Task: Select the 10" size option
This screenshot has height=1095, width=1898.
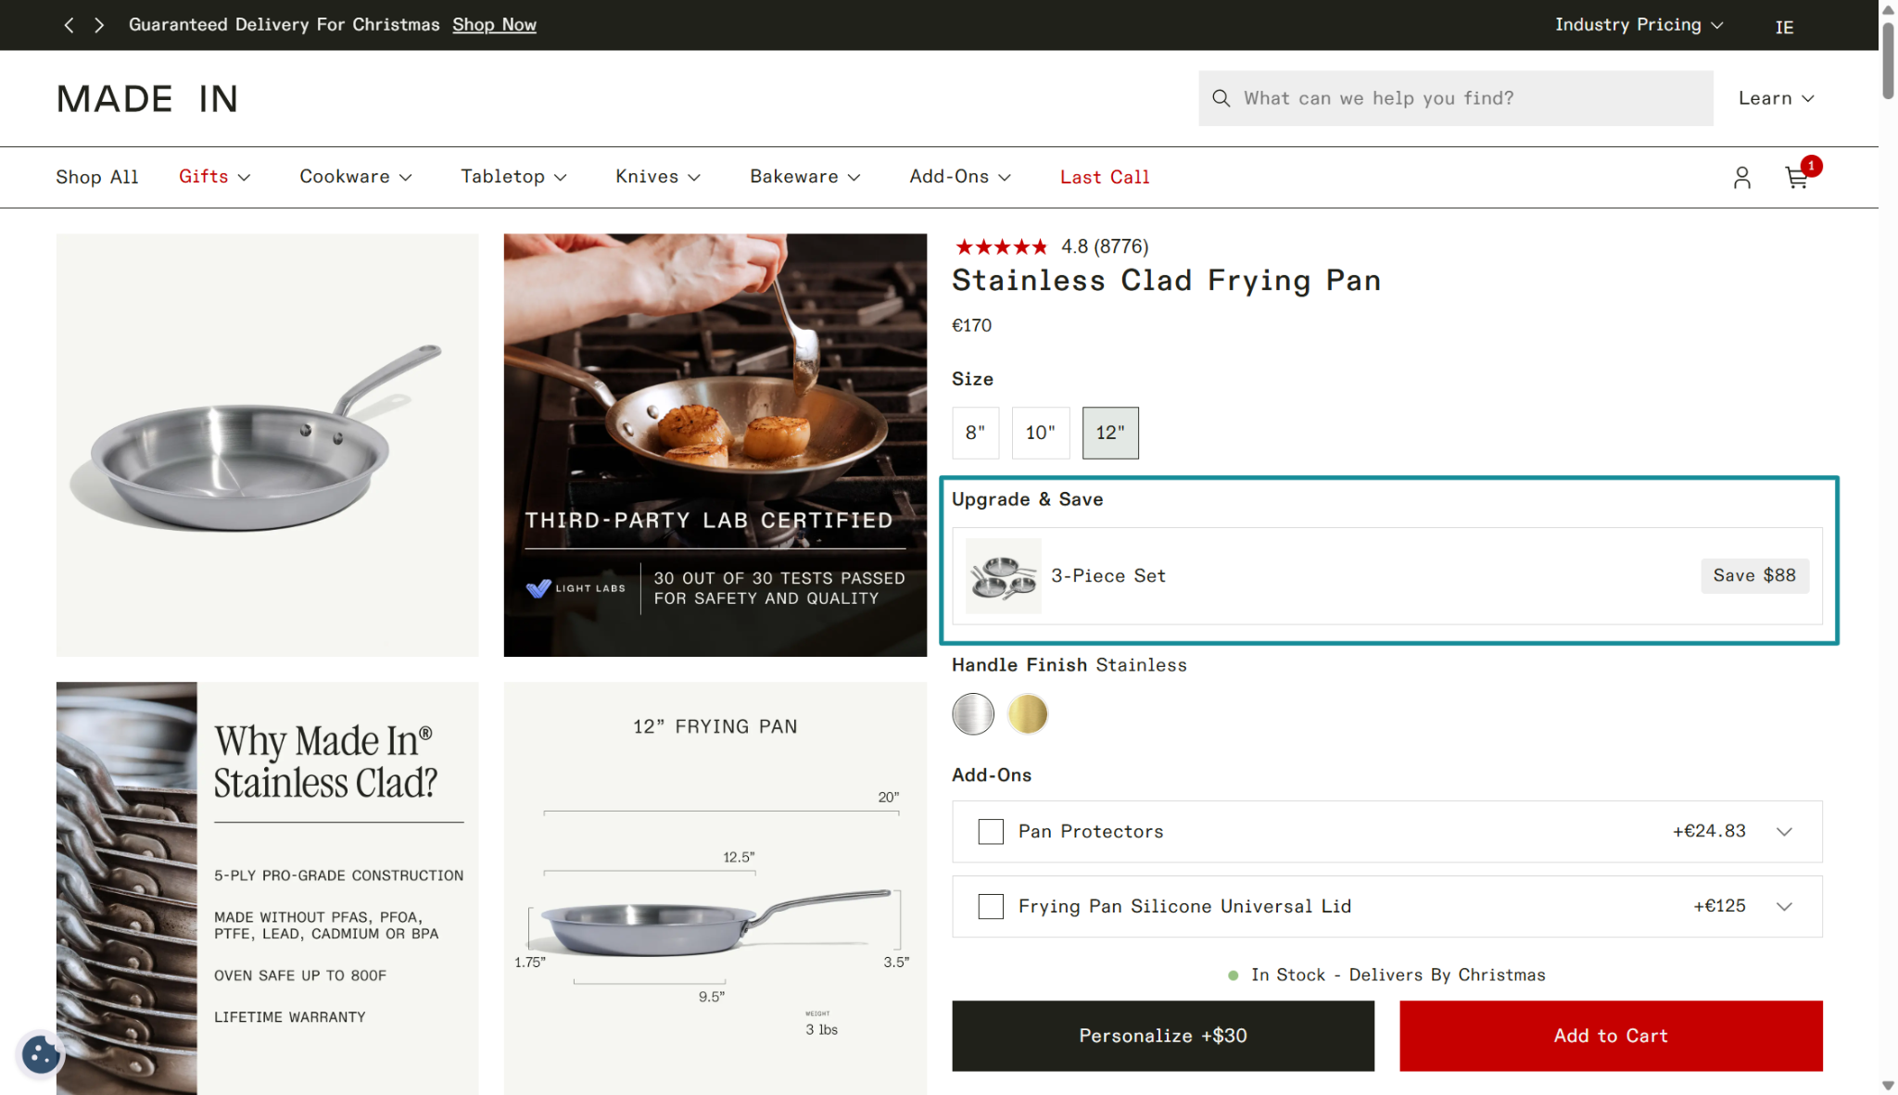Action: coord(1040,433)
